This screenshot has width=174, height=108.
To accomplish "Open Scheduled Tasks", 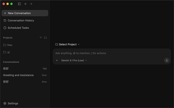I will coord(25,28).
